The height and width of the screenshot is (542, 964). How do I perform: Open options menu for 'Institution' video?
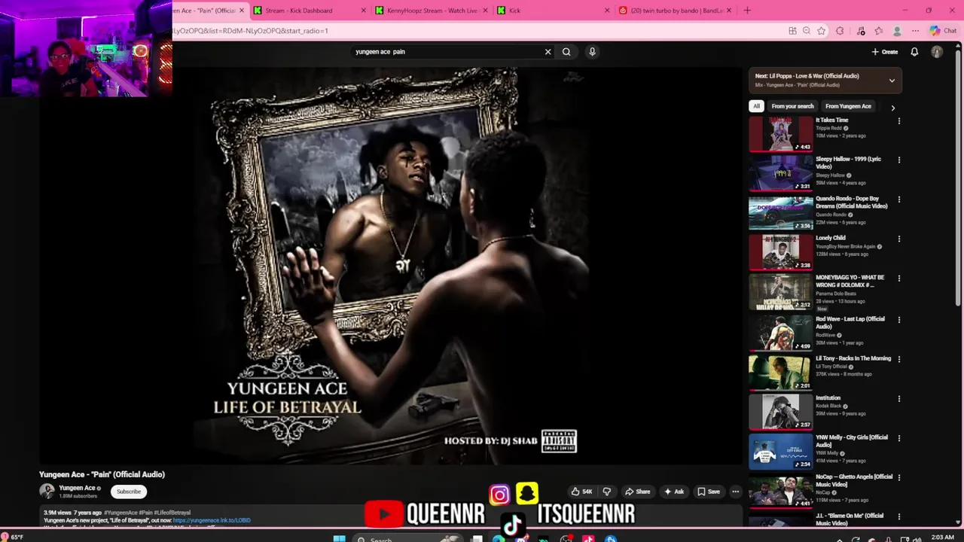coord(898,399)
